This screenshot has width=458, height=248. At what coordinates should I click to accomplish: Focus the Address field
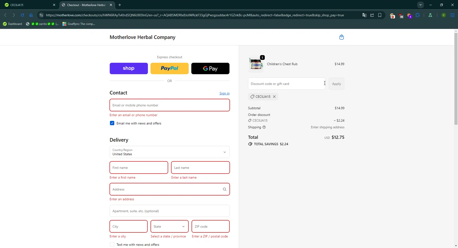tap(169, 189)
